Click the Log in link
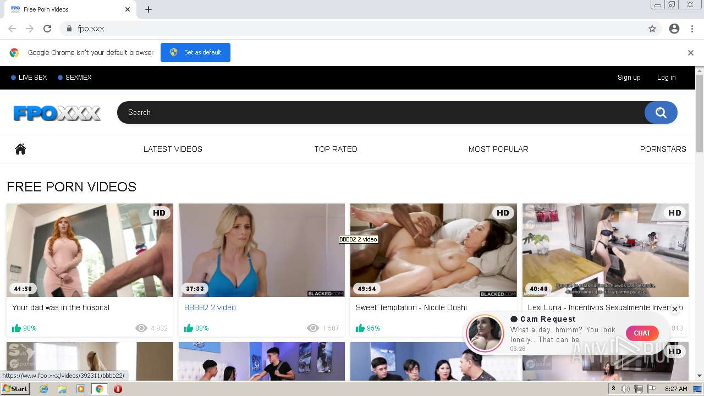This screenshot has height=396, width=704. 667,78
